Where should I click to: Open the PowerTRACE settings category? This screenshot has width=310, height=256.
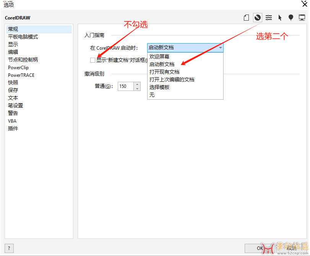39,75
